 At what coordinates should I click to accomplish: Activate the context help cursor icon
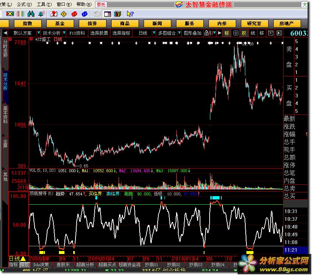(130, 14)
